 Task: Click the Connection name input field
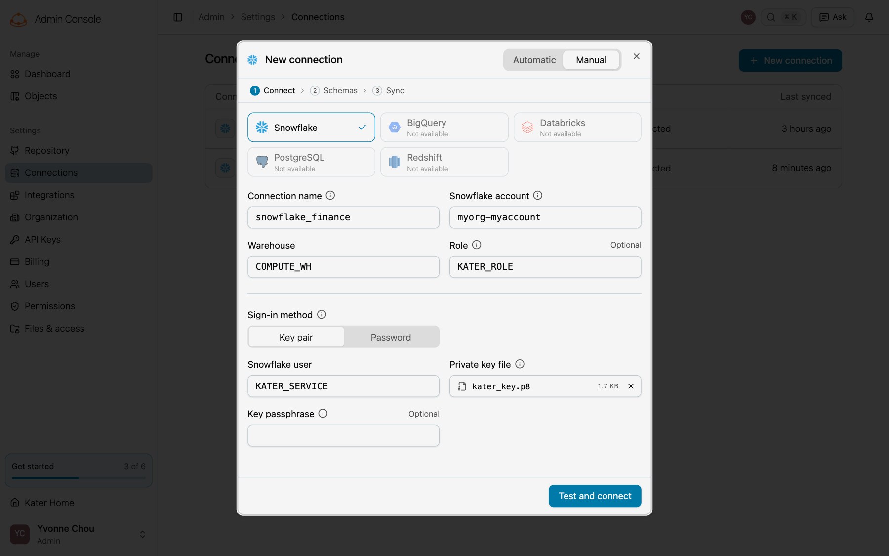click(343, 217)
